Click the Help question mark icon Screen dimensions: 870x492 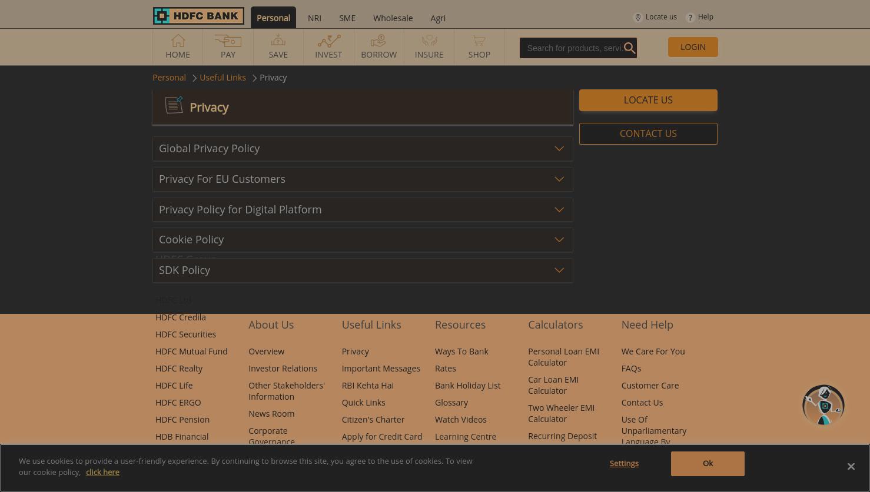click(690, 18)
